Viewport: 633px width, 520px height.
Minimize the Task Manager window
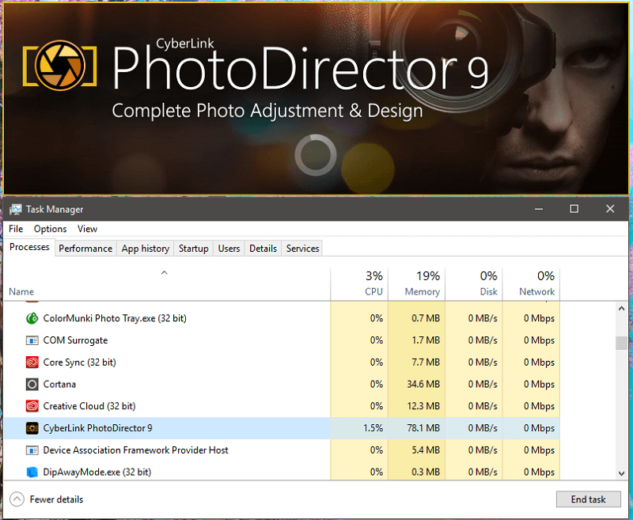click(539, 209)
